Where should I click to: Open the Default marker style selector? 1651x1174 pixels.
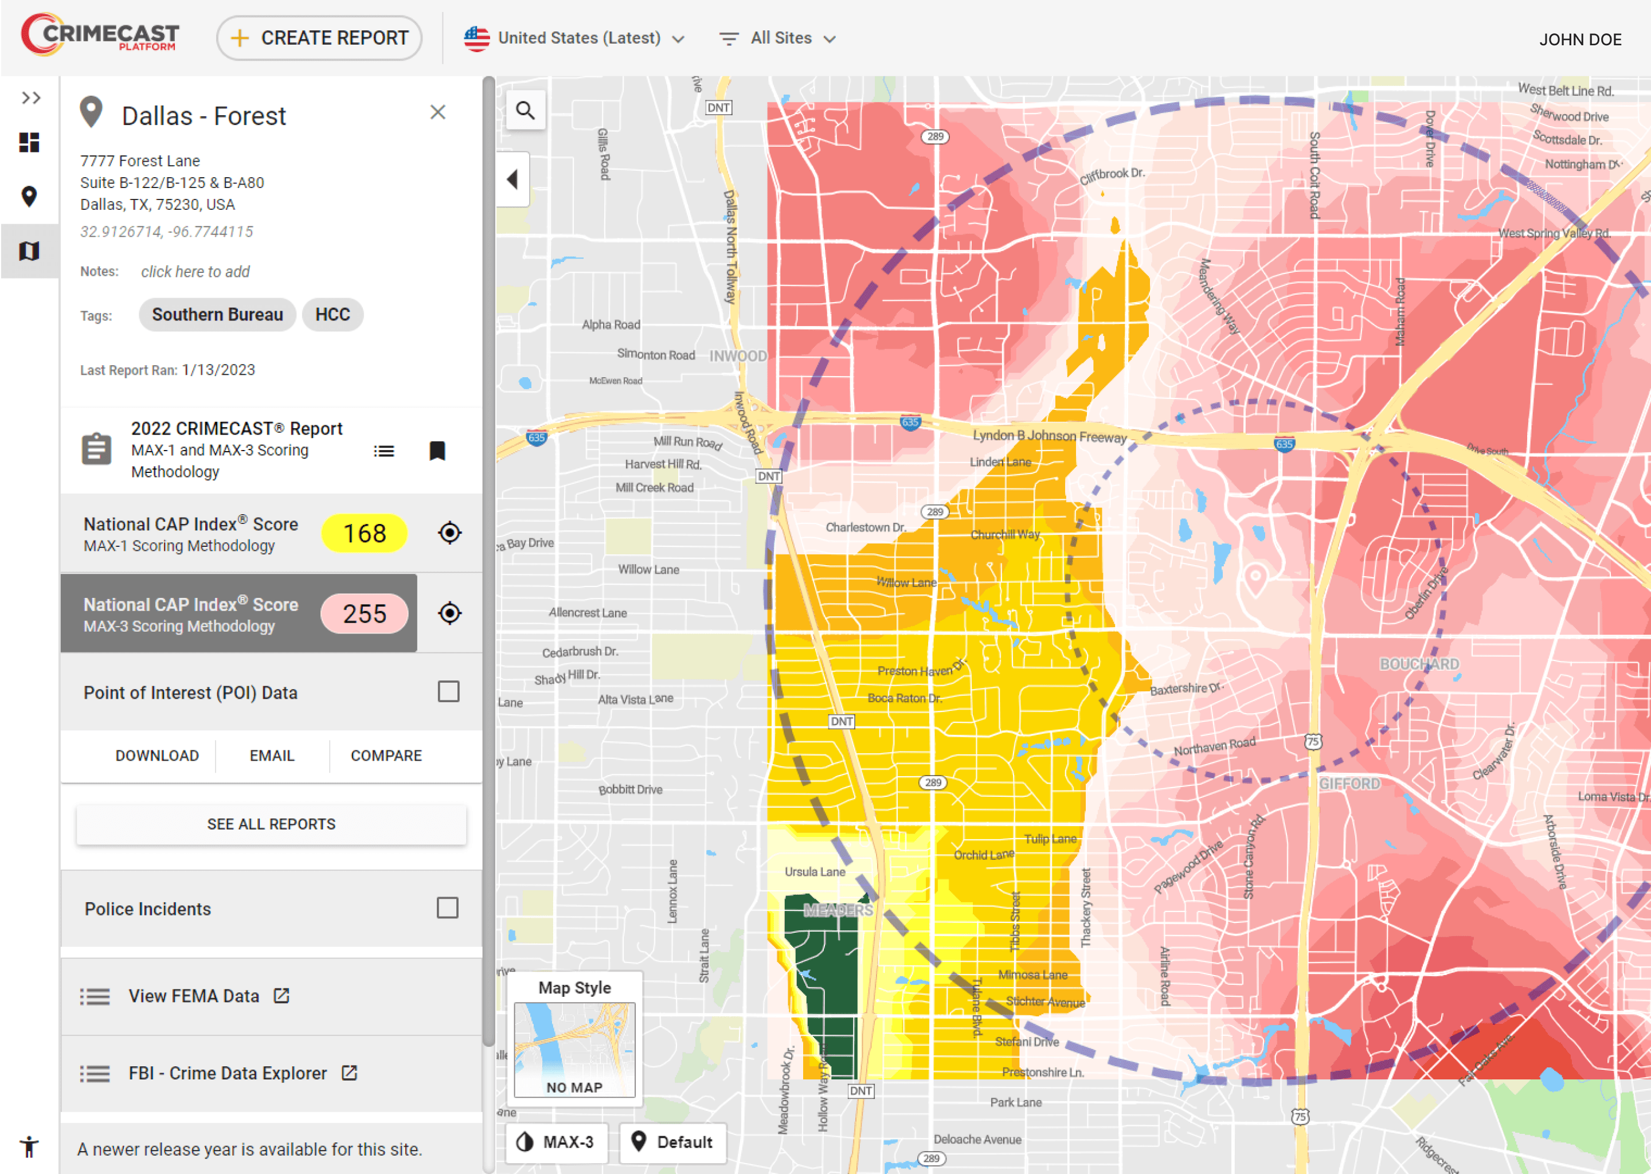pyautogui.click(x=673, y=1142)
